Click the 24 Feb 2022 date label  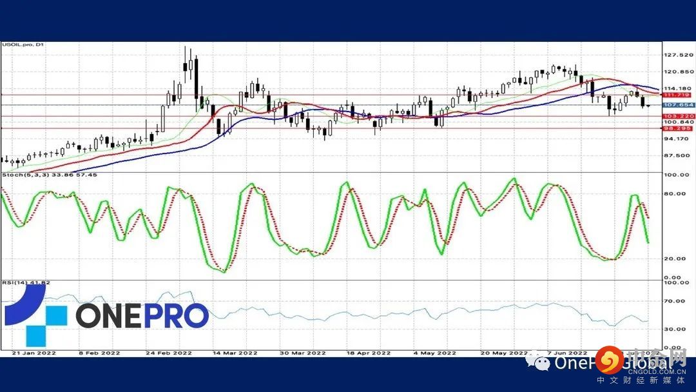pyautogui.click(x=169, y=353)
